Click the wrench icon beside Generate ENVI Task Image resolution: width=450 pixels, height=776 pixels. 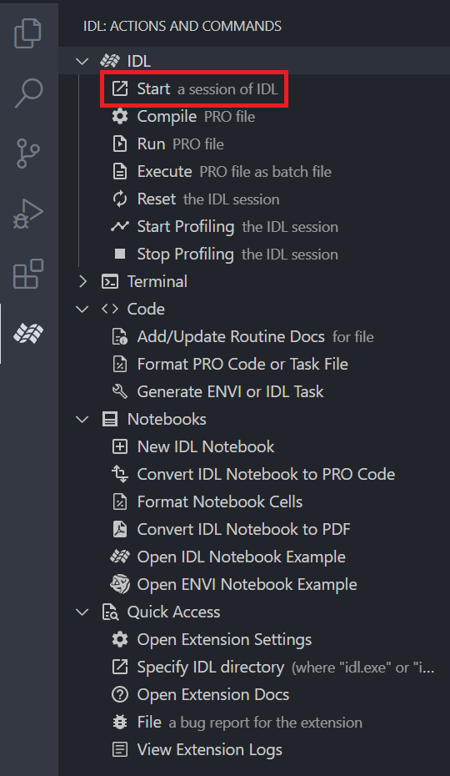[120, 391]
